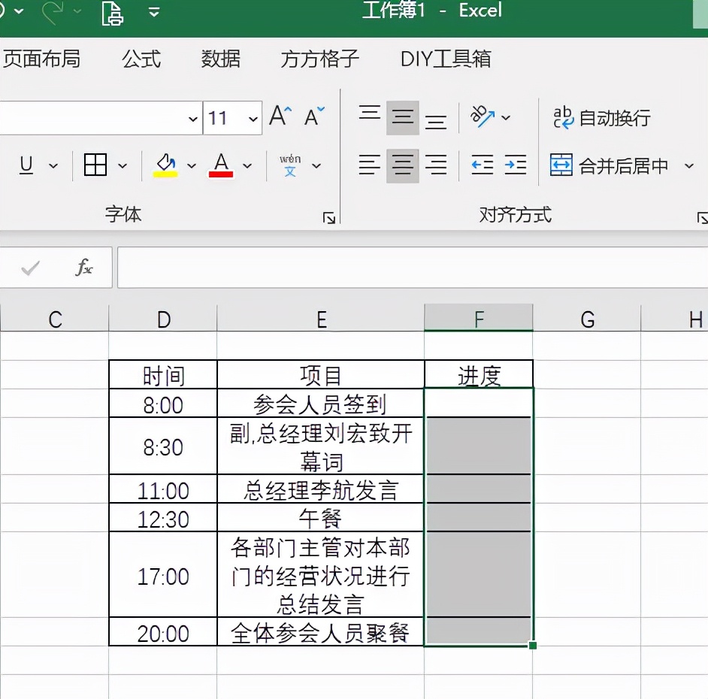This screenshot has height=699, width=708.
Task: Apply the red font color swatch
Action: point(222,172)
